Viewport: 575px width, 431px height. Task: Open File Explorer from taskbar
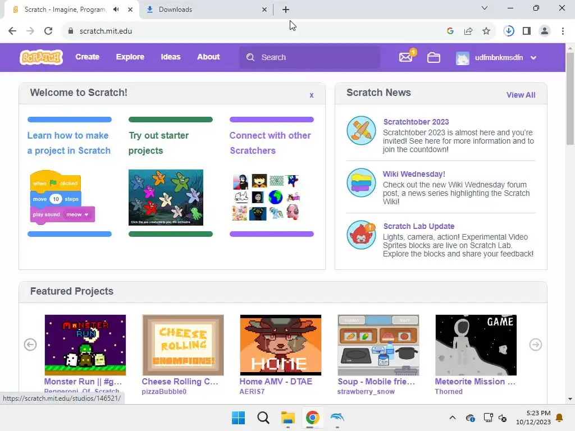pyautogui.click(x=288, y=418)
